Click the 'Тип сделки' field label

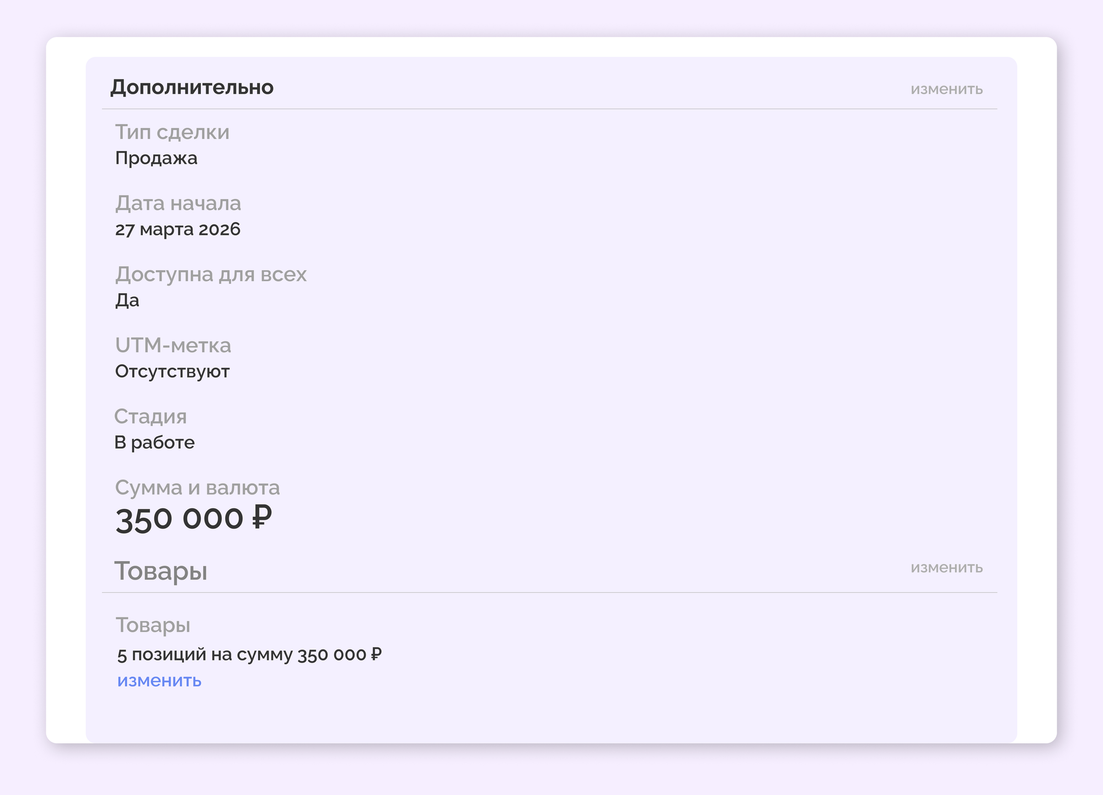(172, 132)
